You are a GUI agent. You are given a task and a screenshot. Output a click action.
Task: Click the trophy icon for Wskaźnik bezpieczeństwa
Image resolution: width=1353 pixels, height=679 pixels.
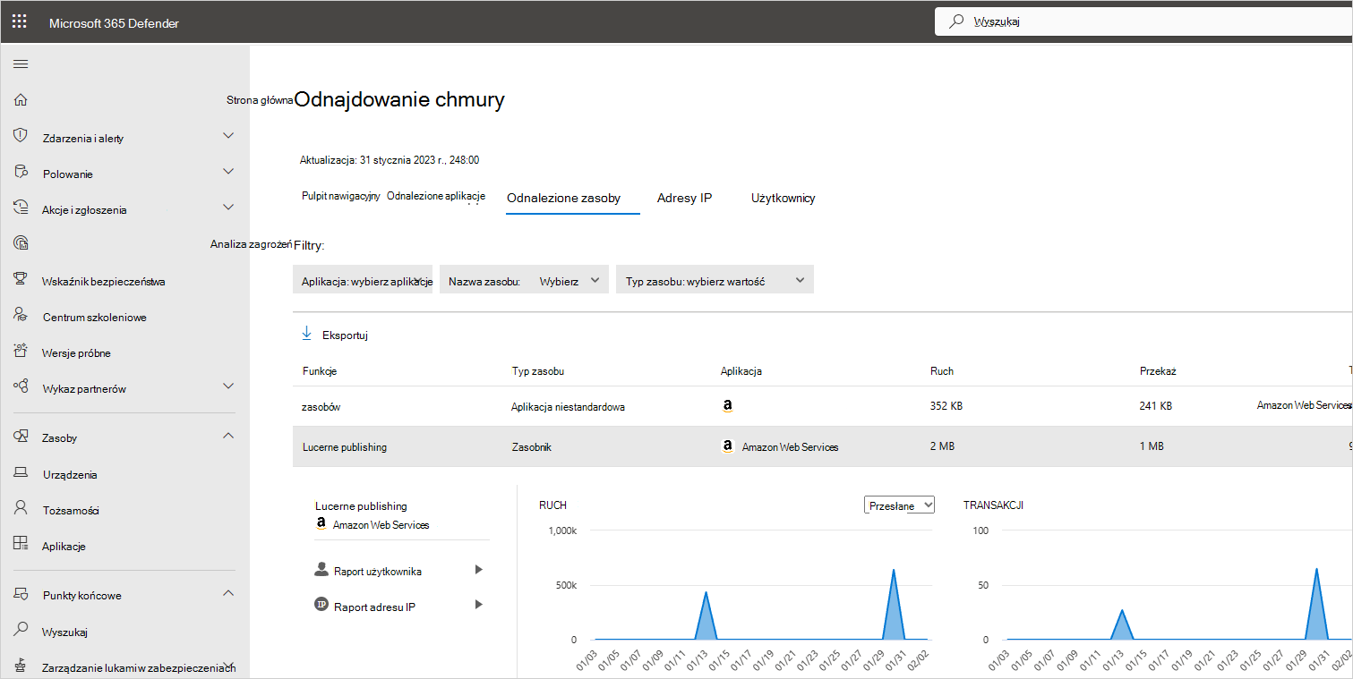click(x=21, y=279)
